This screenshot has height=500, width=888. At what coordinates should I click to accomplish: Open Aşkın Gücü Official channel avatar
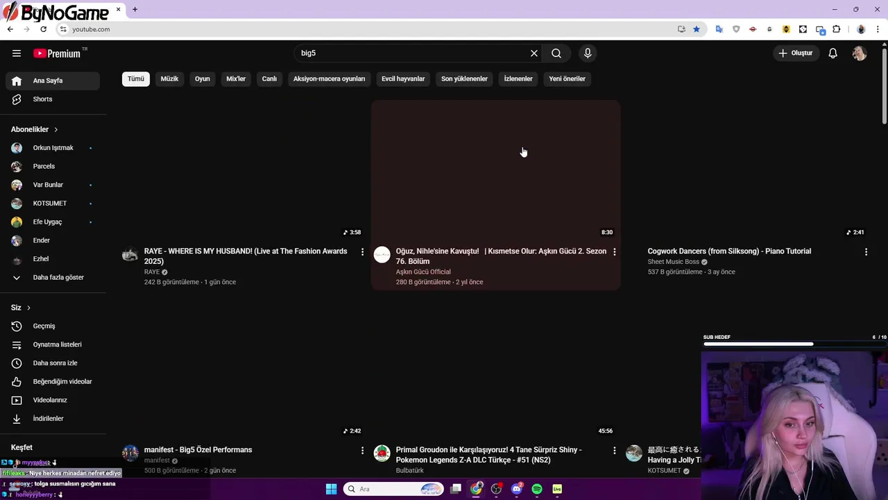click(382, 255)
